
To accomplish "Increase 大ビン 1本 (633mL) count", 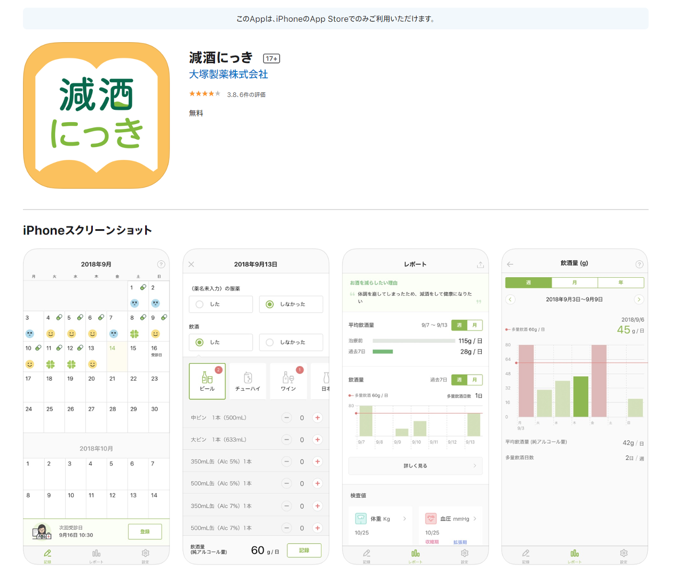I will [317, 440].
